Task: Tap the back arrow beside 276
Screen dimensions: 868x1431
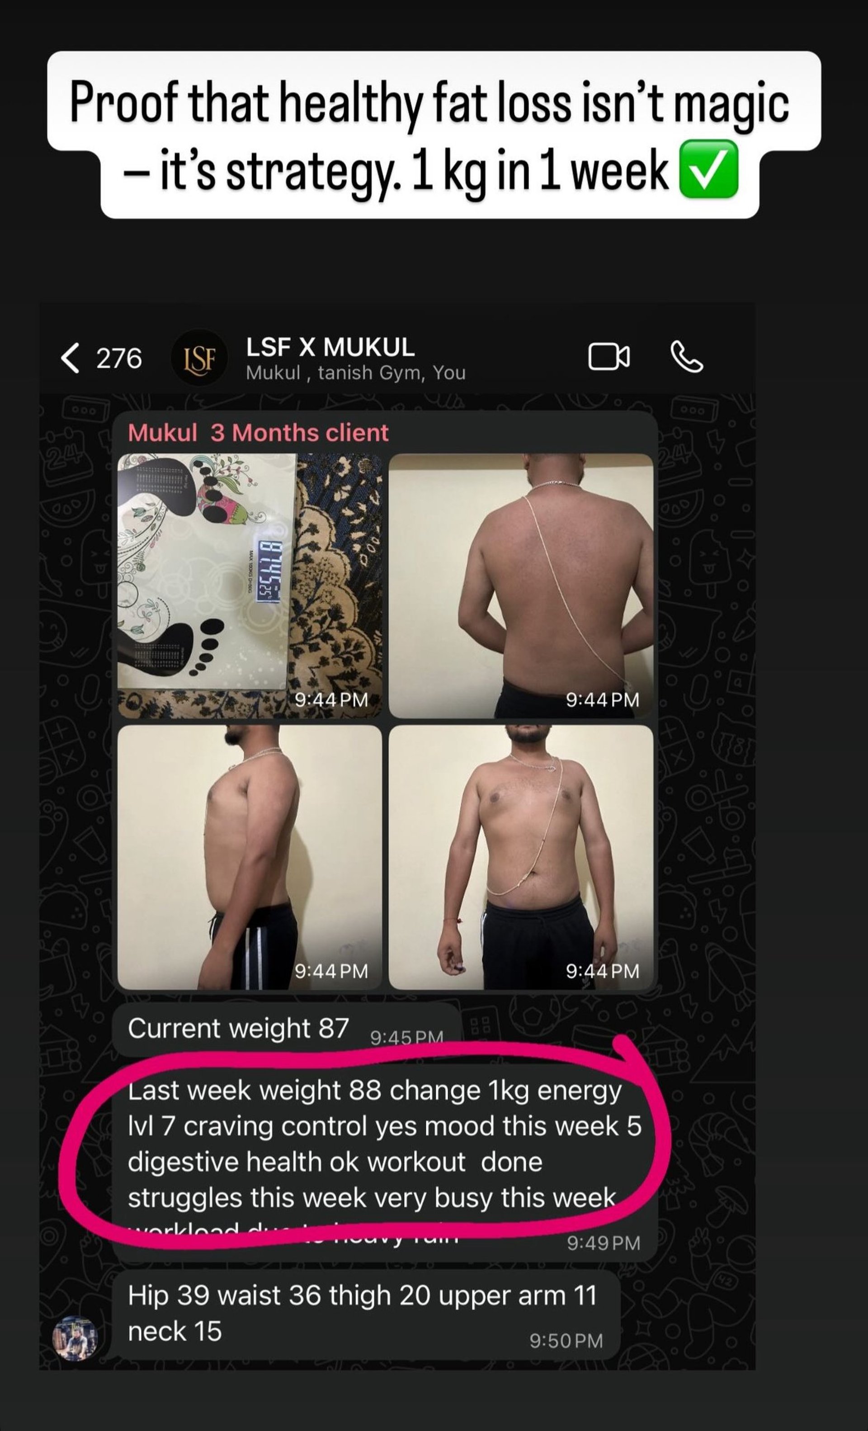Action: pyautogui.click(x=70, y=358)
